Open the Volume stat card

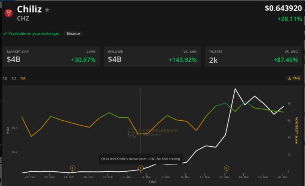(x=152, y=57)
